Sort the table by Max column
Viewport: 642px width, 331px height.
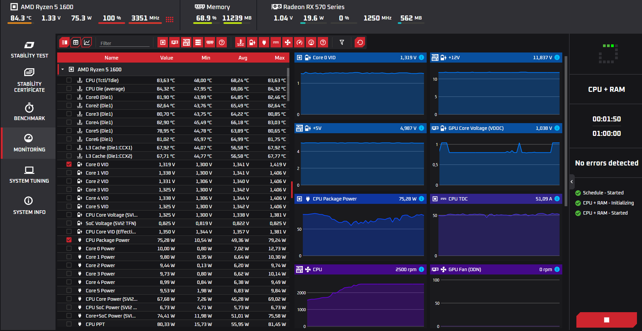(280, 58)
